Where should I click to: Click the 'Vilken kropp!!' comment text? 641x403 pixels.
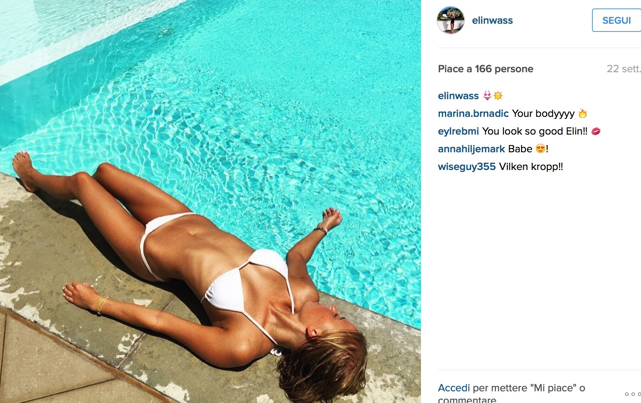(x=531, y=167)
